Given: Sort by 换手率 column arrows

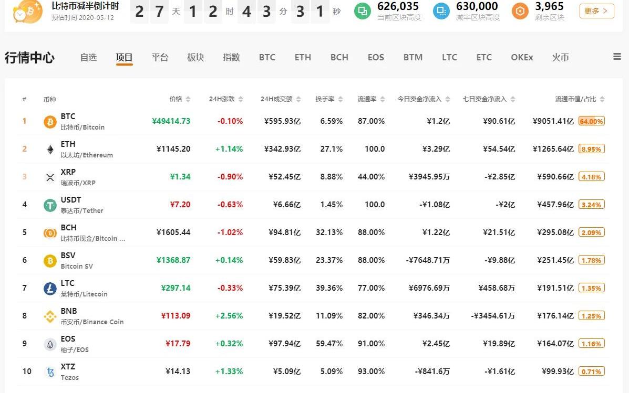Looking at the screenshot, I should [341, 99].
